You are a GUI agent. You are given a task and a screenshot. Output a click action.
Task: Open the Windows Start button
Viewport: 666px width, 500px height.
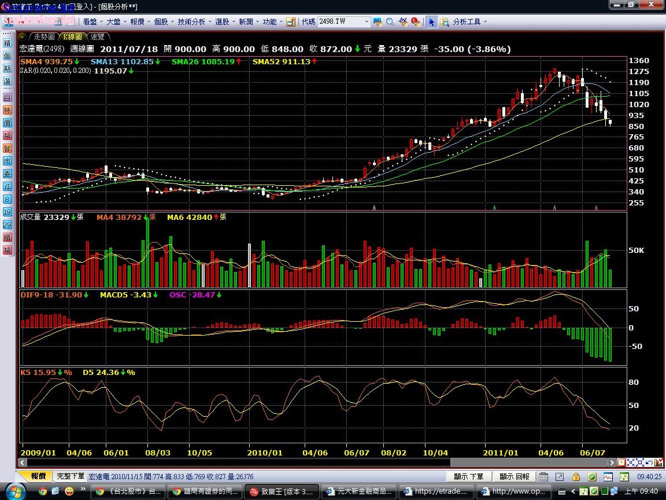pos(14,491)
